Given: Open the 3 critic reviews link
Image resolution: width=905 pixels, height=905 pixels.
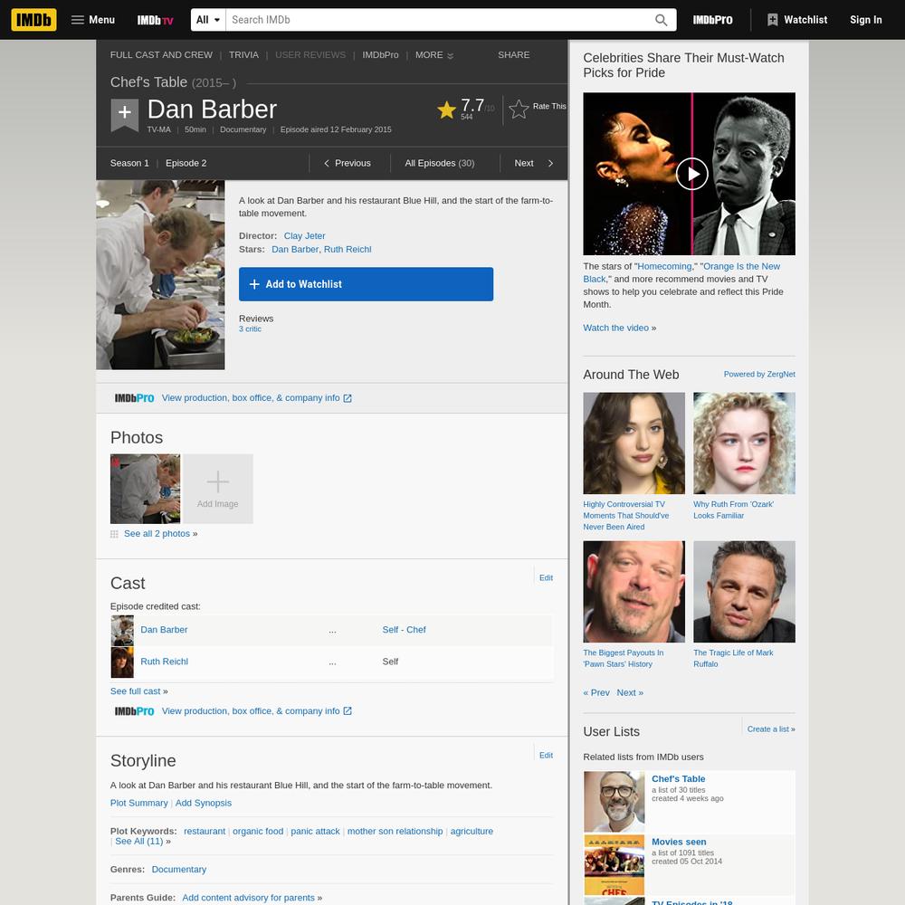Looking at the screenshot, I should pos(250,329).
